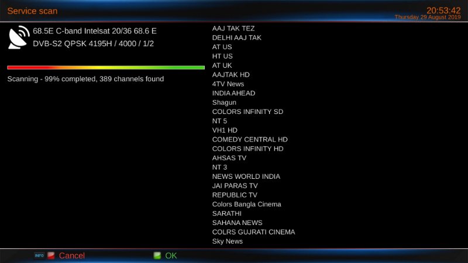Click the scanning 99% completed status
Screen dimensions: 468x263
click(x=85, y=79)
